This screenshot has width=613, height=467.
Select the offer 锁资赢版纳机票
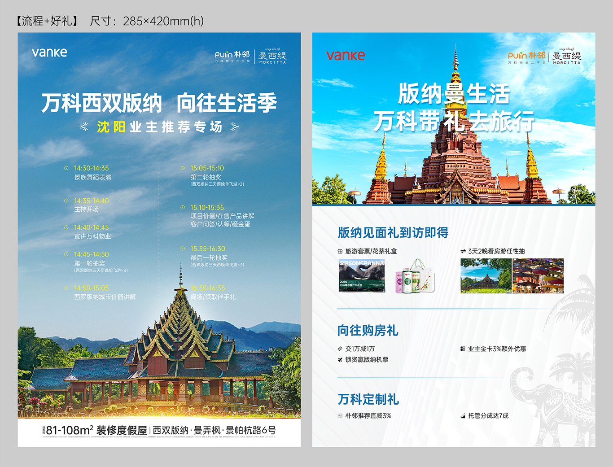(367, 359)
